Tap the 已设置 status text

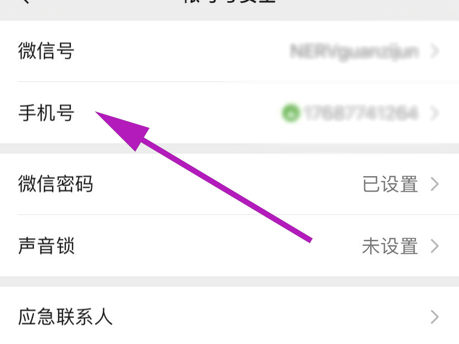click(390, 184)
